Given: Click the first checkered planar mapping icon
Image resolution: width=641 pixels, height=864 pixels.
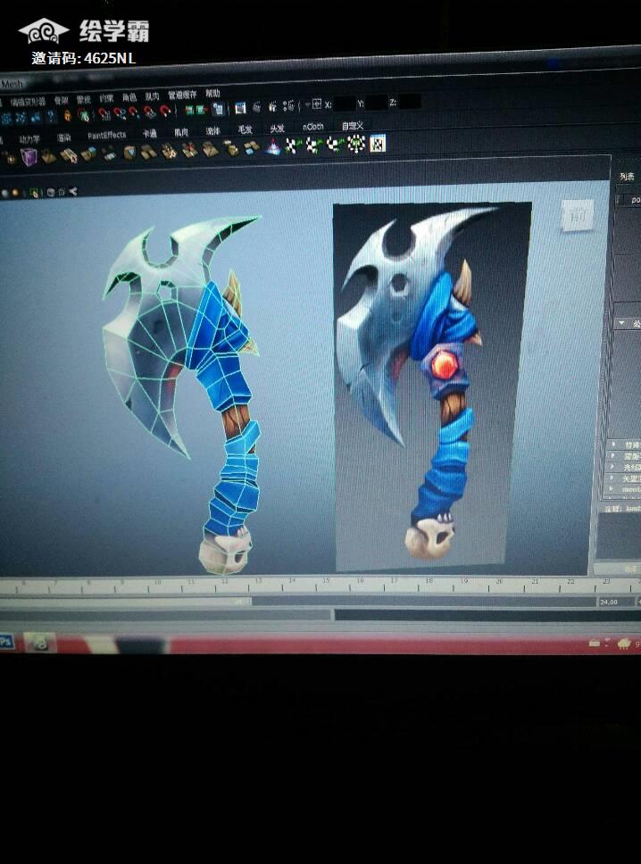Looking at the screenshot, I should (x=293, y=146).
